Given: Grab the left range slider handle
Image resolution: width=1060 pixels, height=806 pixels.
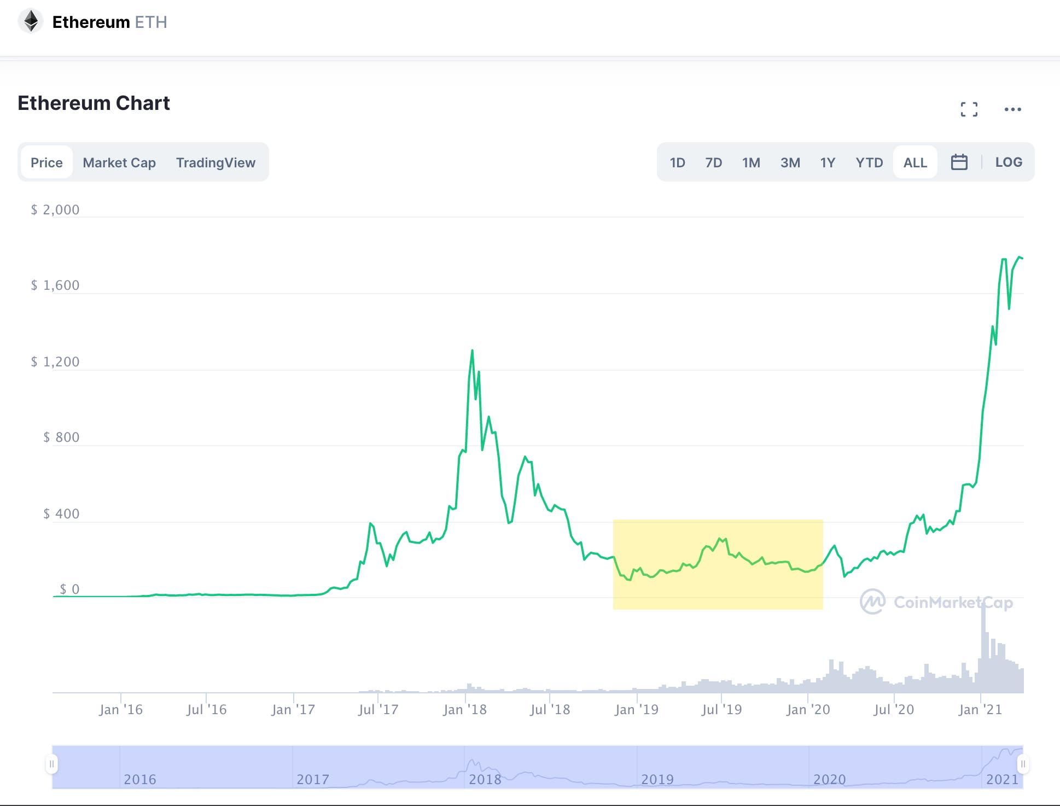Looking at the screenshot, I should (51, 764).
